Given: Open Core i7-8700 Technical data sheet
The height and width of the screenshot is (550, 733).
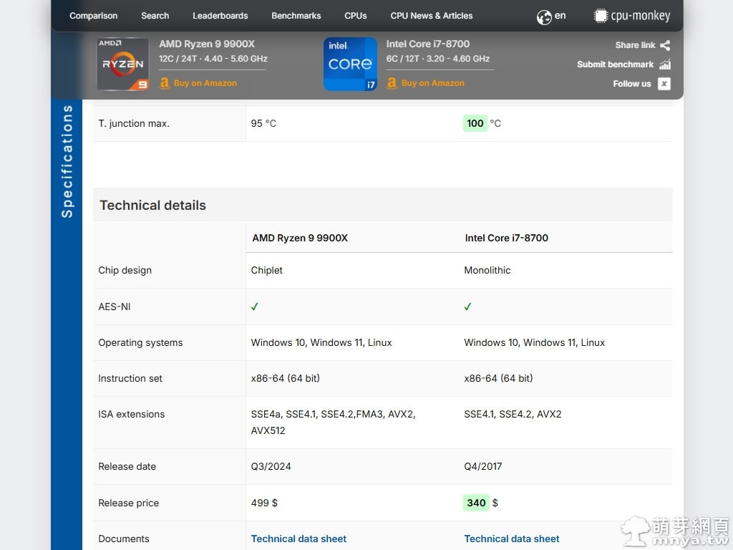Looking at the screenshot, I should click(512, 539).
